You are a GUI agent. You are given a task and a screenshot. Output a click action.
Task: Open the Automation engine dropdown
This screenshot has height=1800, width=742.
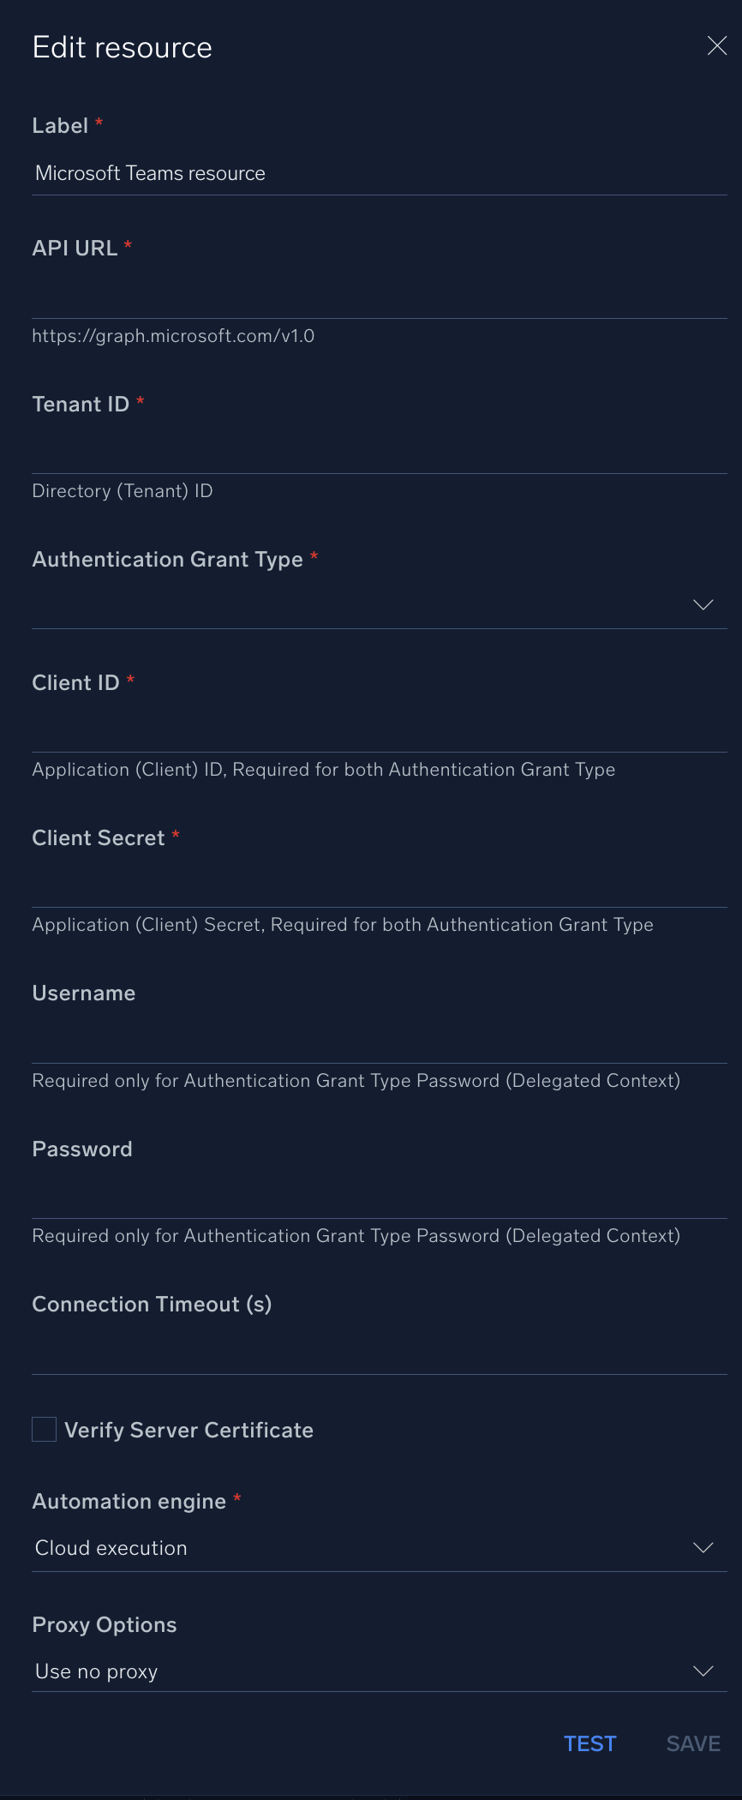tap(377, 1547)
